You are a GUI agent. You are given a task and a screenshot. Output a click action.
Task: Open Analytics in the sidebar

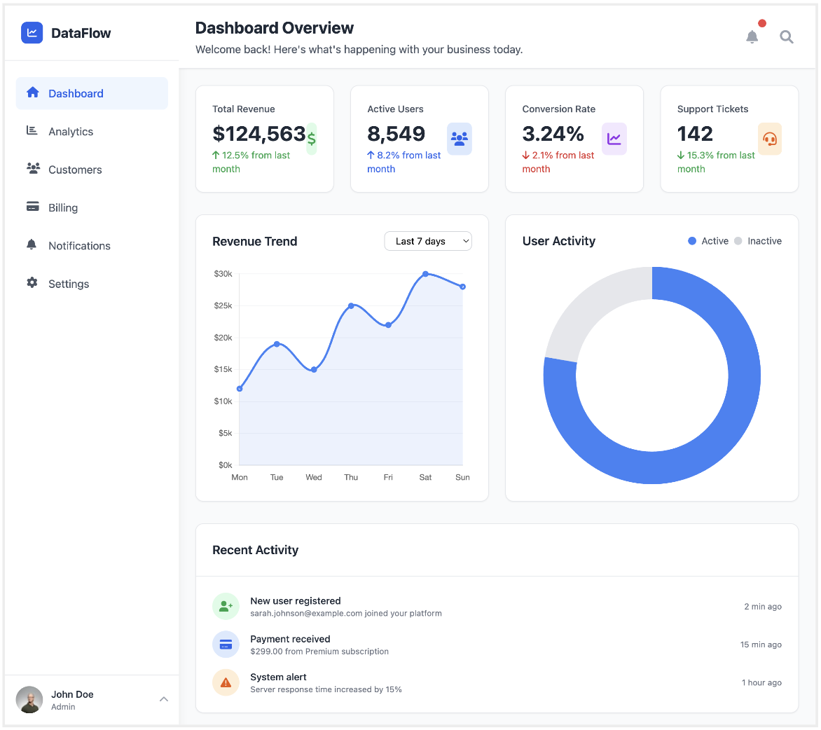[71, 132]
